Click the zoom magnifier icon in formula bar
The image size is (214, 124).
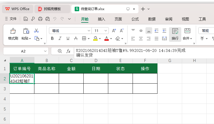tap(60, 51)
